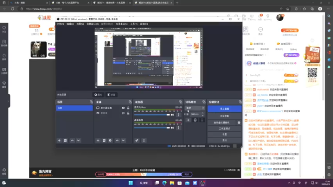Open the 场景集合(S) menu in OBS

tap(122, 24)
